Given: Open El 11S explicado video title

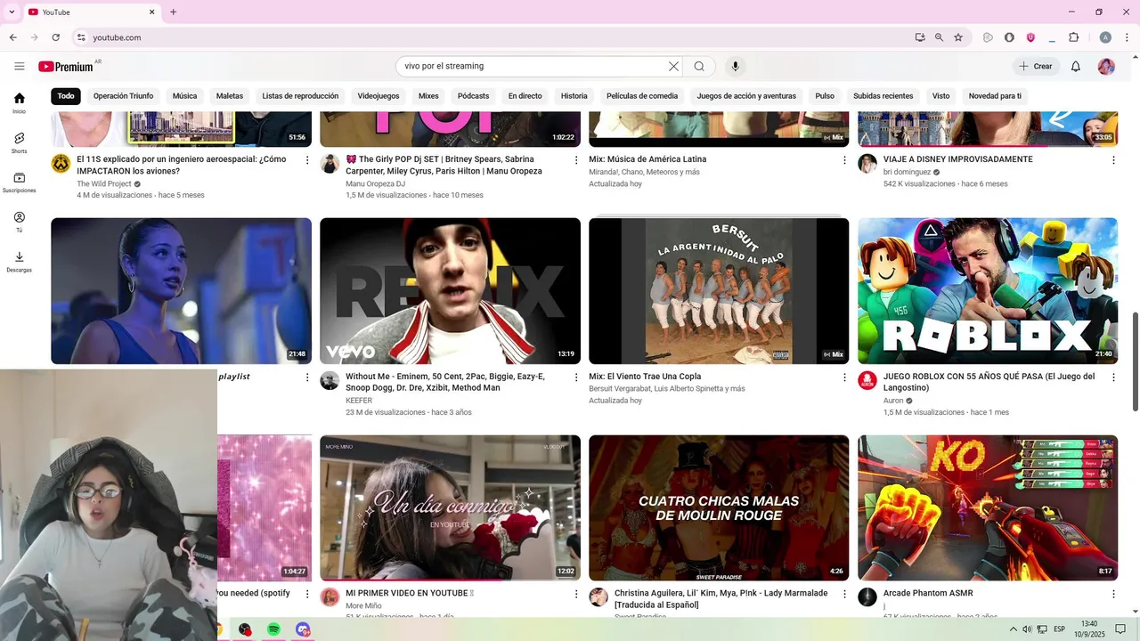Looking at the screenshot, I should (x=182, y=165).
